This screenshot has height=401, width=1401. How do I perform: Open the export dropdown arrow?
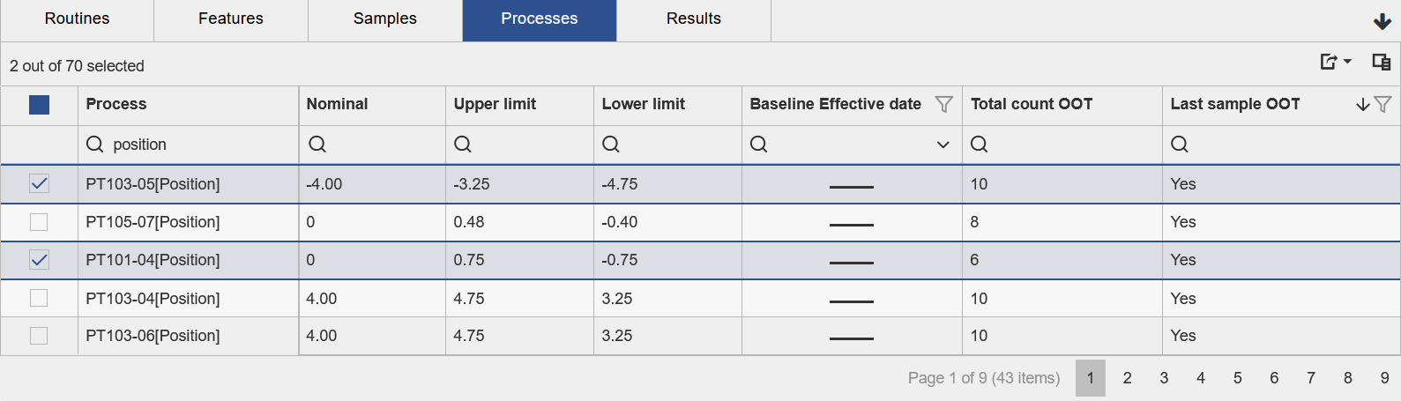1347,62
